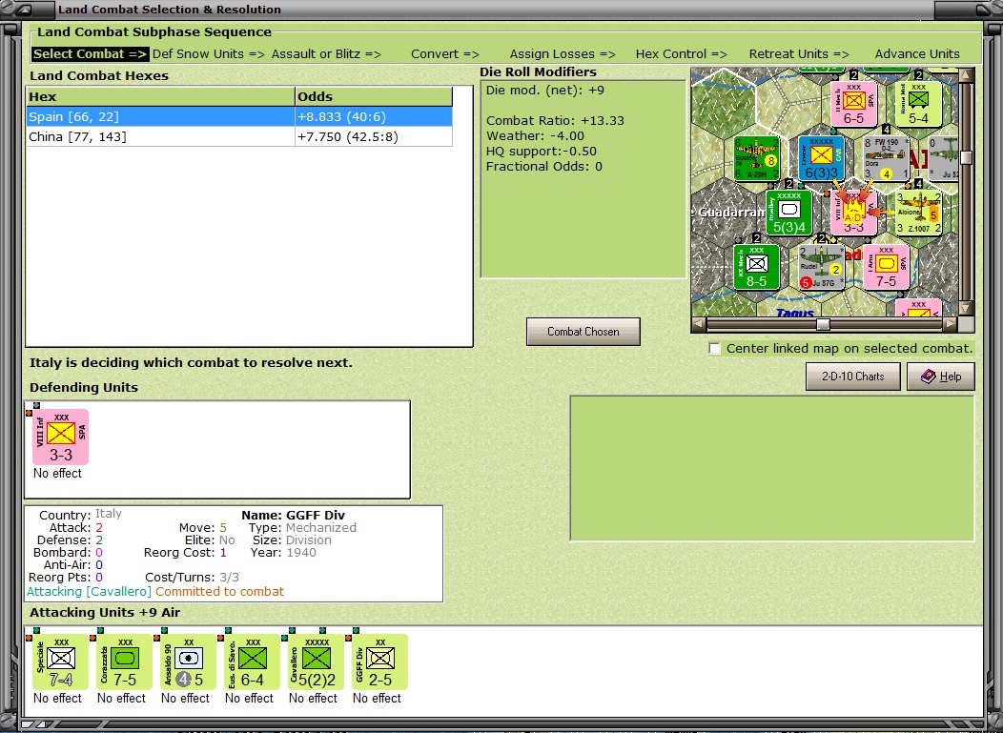Screen dimensions: 1003x733
Task: Click the map horizontal scrollbar right arrow
Action: [951, 324]
